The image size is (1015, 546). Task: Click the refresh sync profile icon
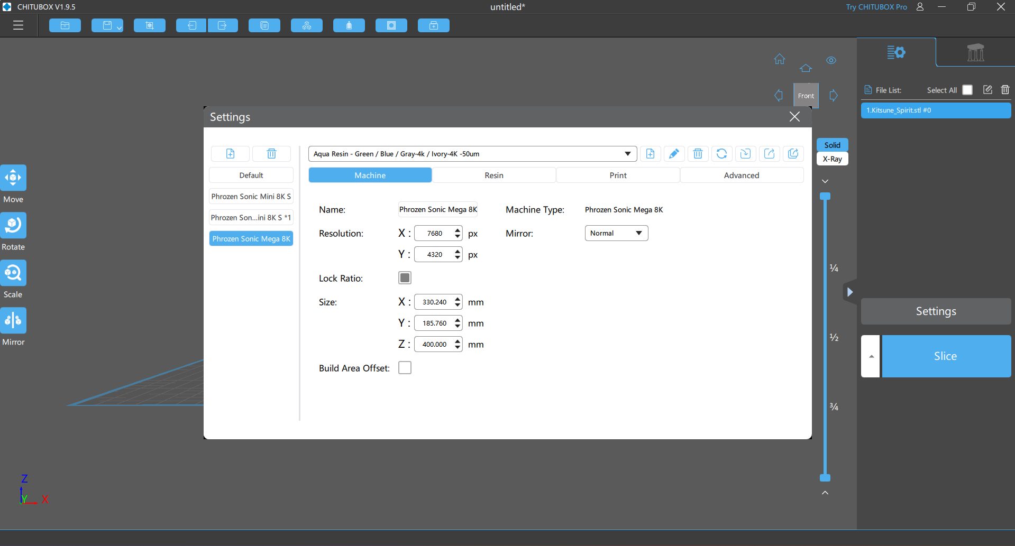click(721, 154)
